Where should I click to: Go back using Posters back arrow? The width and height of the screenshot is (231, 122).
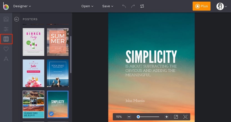pyautogui.click(x=17, y=19)
